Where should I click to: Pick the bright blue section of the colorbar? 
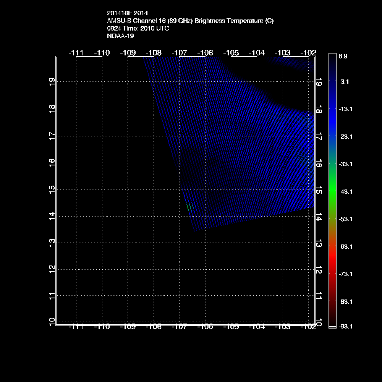[332, 115]
